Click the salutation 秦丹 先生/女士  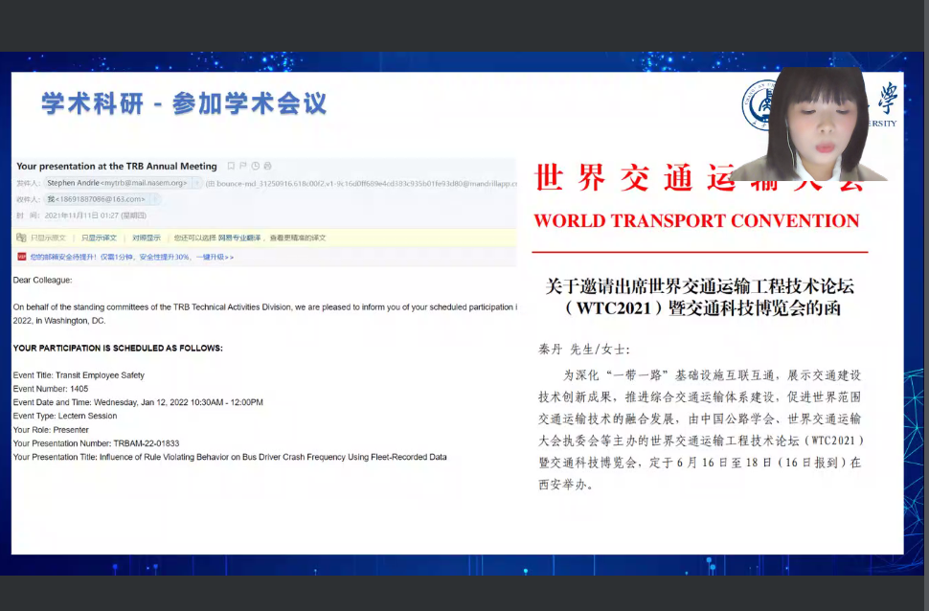point(584,349)
